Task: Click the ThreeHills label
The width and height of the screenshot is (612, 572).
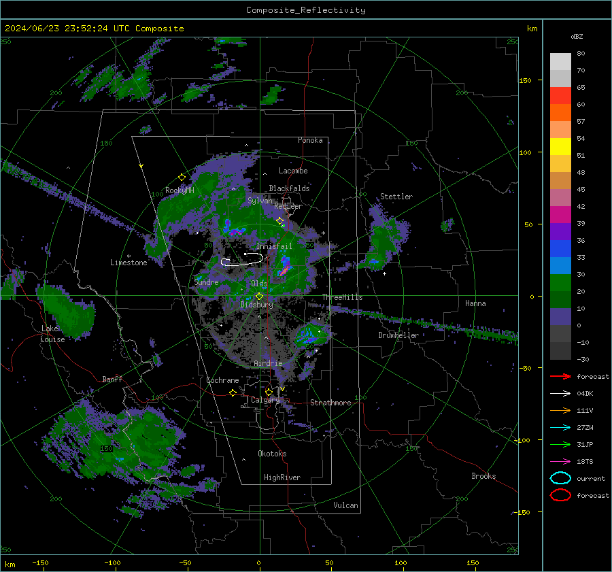Action: tap(342, 297)
